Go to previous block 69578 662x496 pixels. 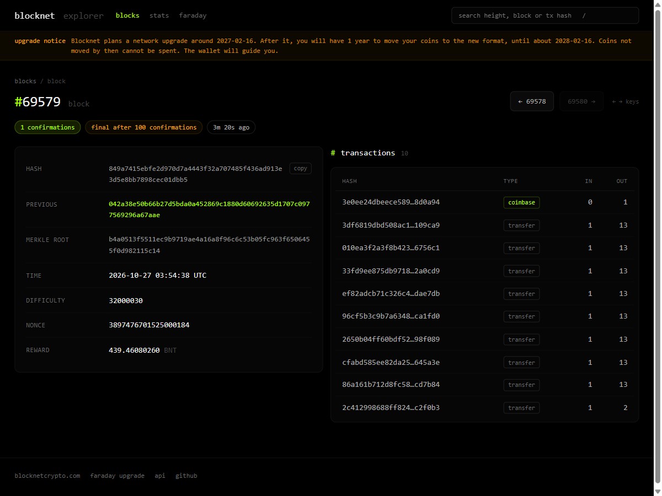532,101
